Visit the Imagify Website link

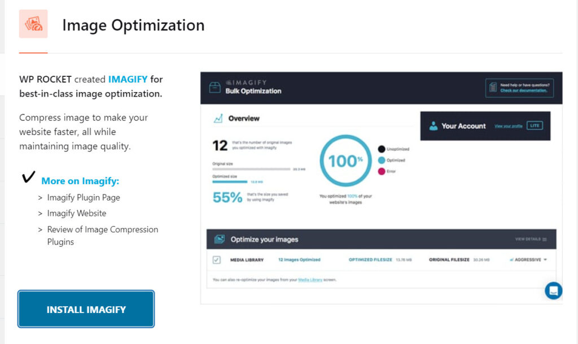coord(77,214)
